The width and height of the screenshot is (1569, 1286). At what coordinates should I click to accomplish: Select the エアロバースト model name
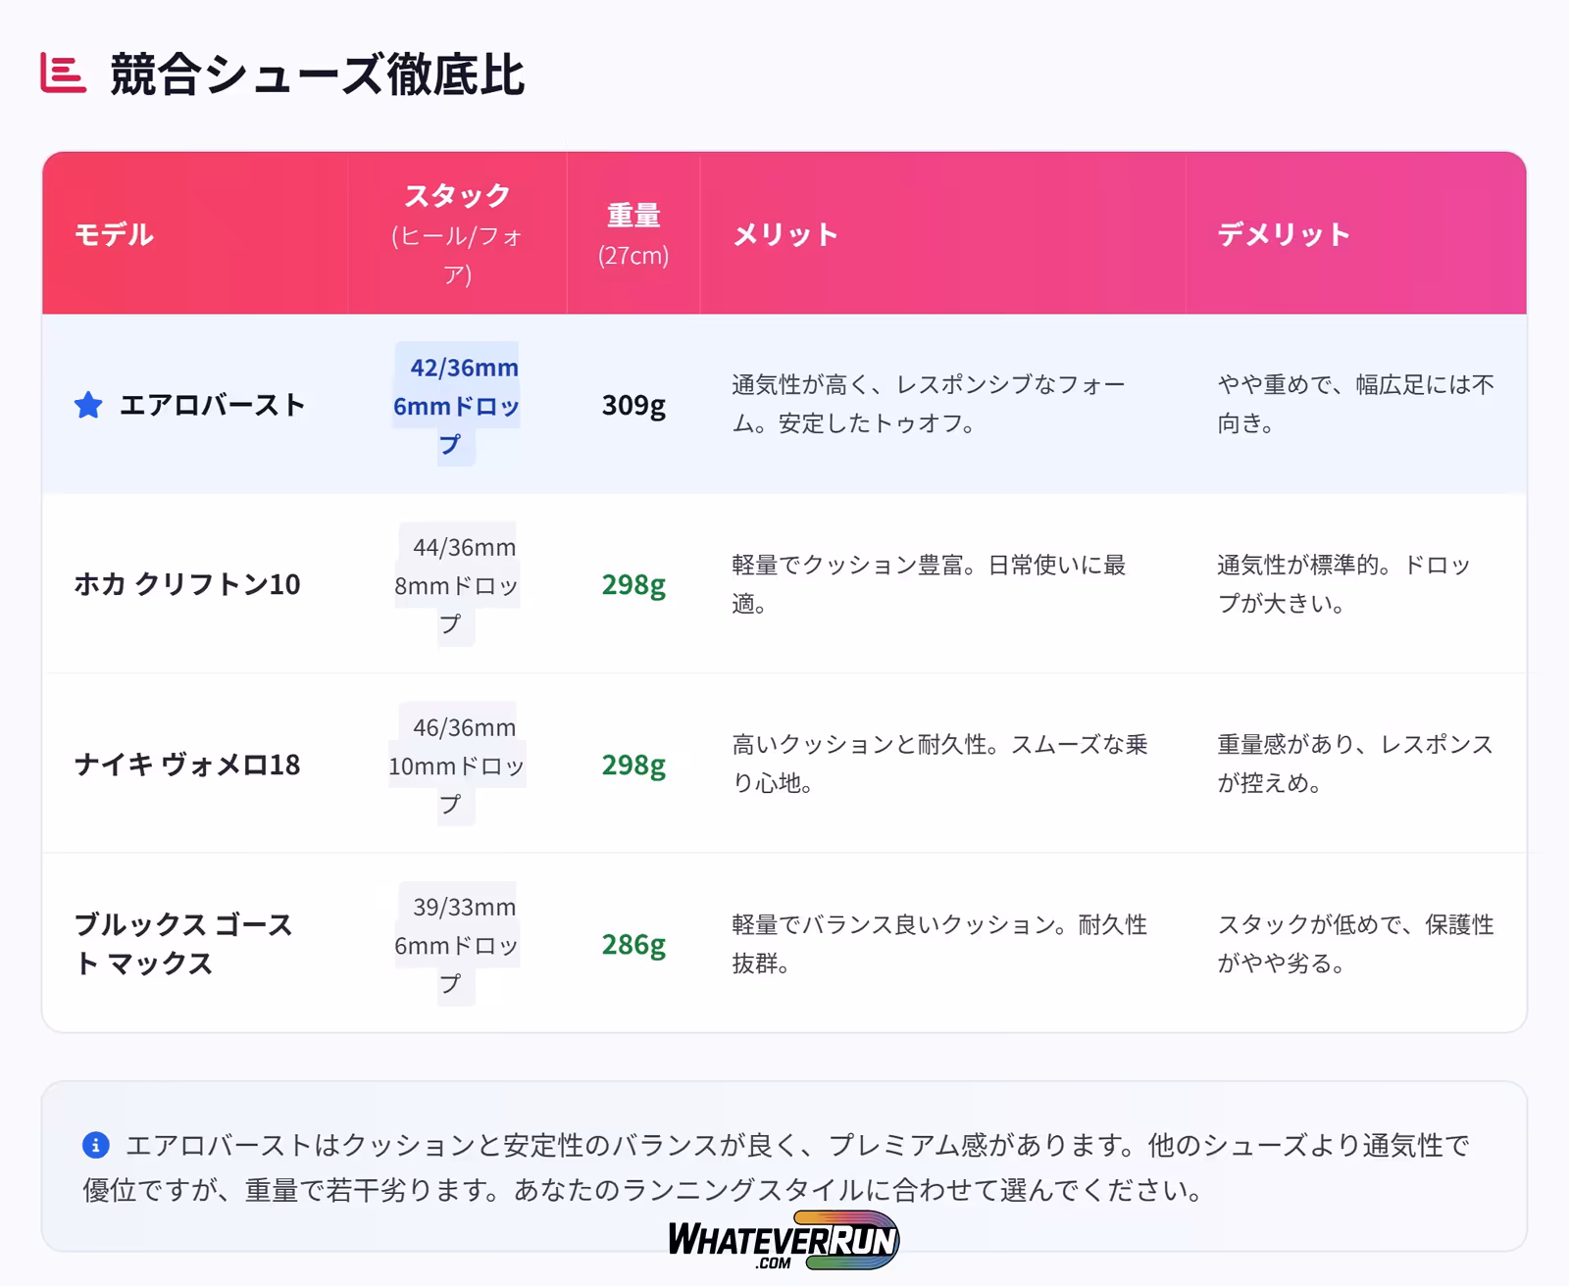pos(213,405)
